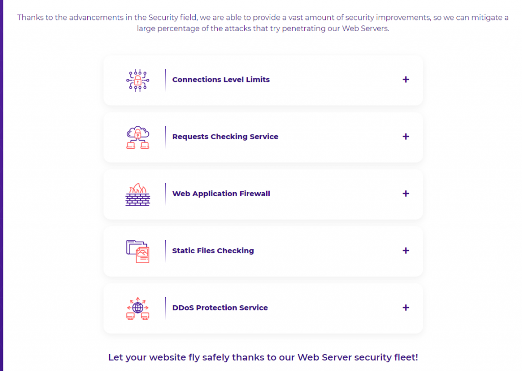Click the folder and image file icon
522x371 pixels.
coord(138,251)
